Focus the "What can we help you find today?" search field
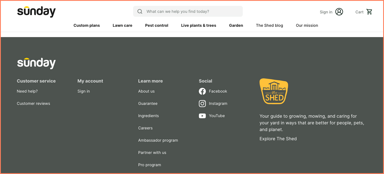Viewport: 384px width, 174px height. [188, 11]
